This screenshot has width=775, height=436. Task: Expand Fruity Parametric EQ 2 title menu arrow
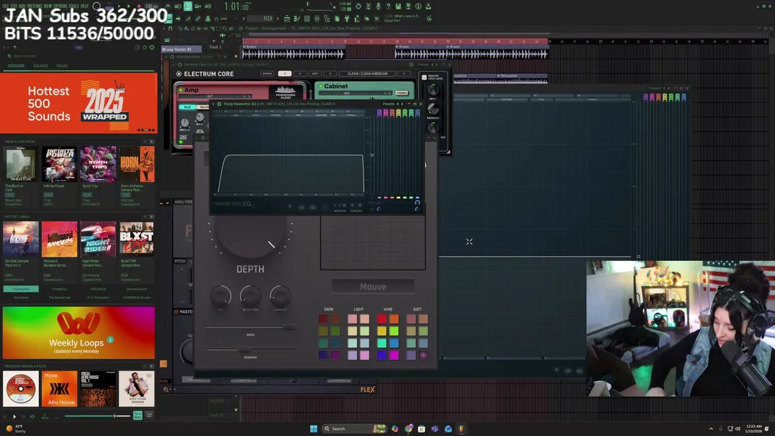coord(213,104)
